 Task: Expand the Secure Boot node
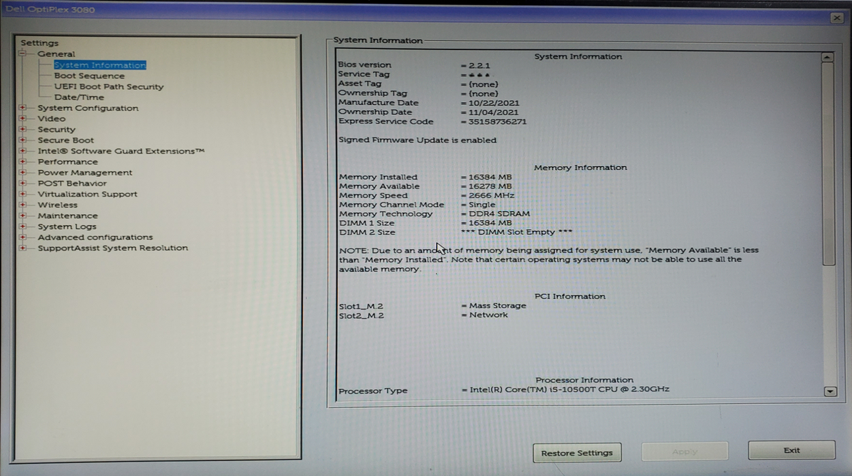22,140
